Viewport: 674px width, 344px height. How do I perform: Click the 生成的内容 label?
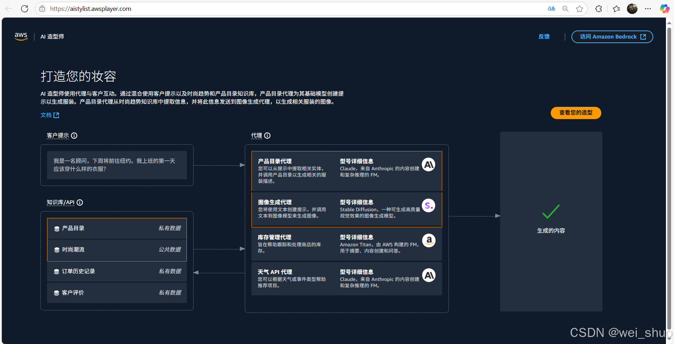tap(551, 231)
